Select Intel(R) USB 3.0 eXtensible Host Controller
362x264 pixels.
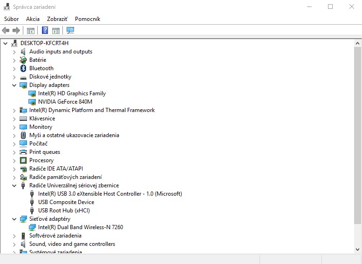[x=110, y=194]
